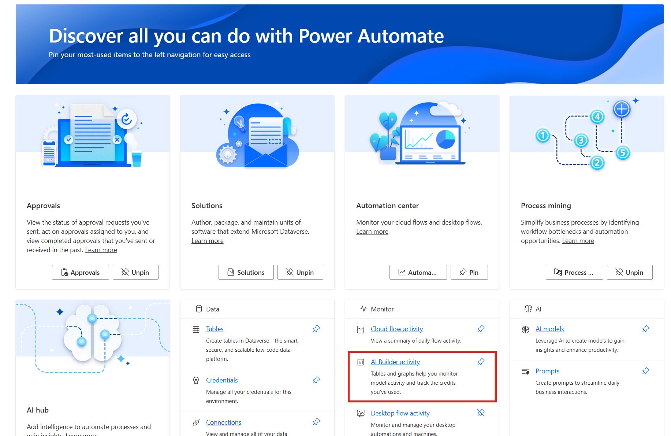The width and height of the screenshot is (671, 436).
Task: Click the badge icon beside Credentials
Action: (196, 381)
